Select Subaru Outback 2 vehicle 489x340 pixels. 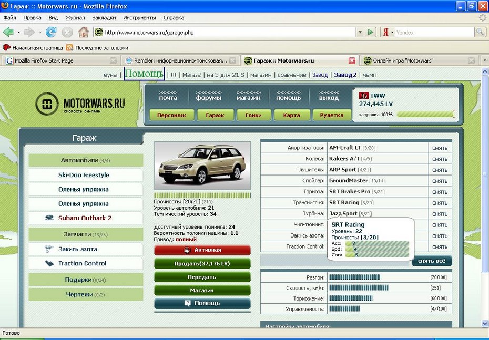tap(86, 218)
